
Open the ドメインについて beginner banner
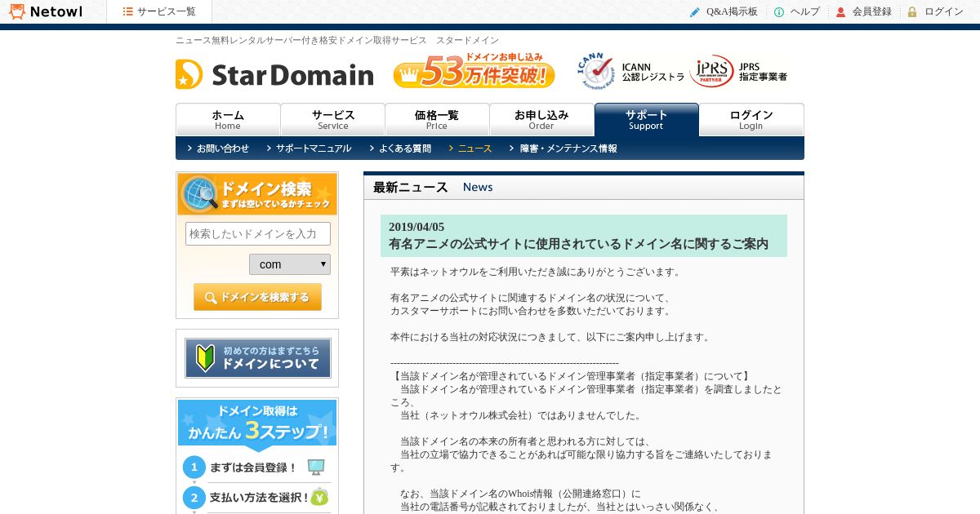coord(257,358)
